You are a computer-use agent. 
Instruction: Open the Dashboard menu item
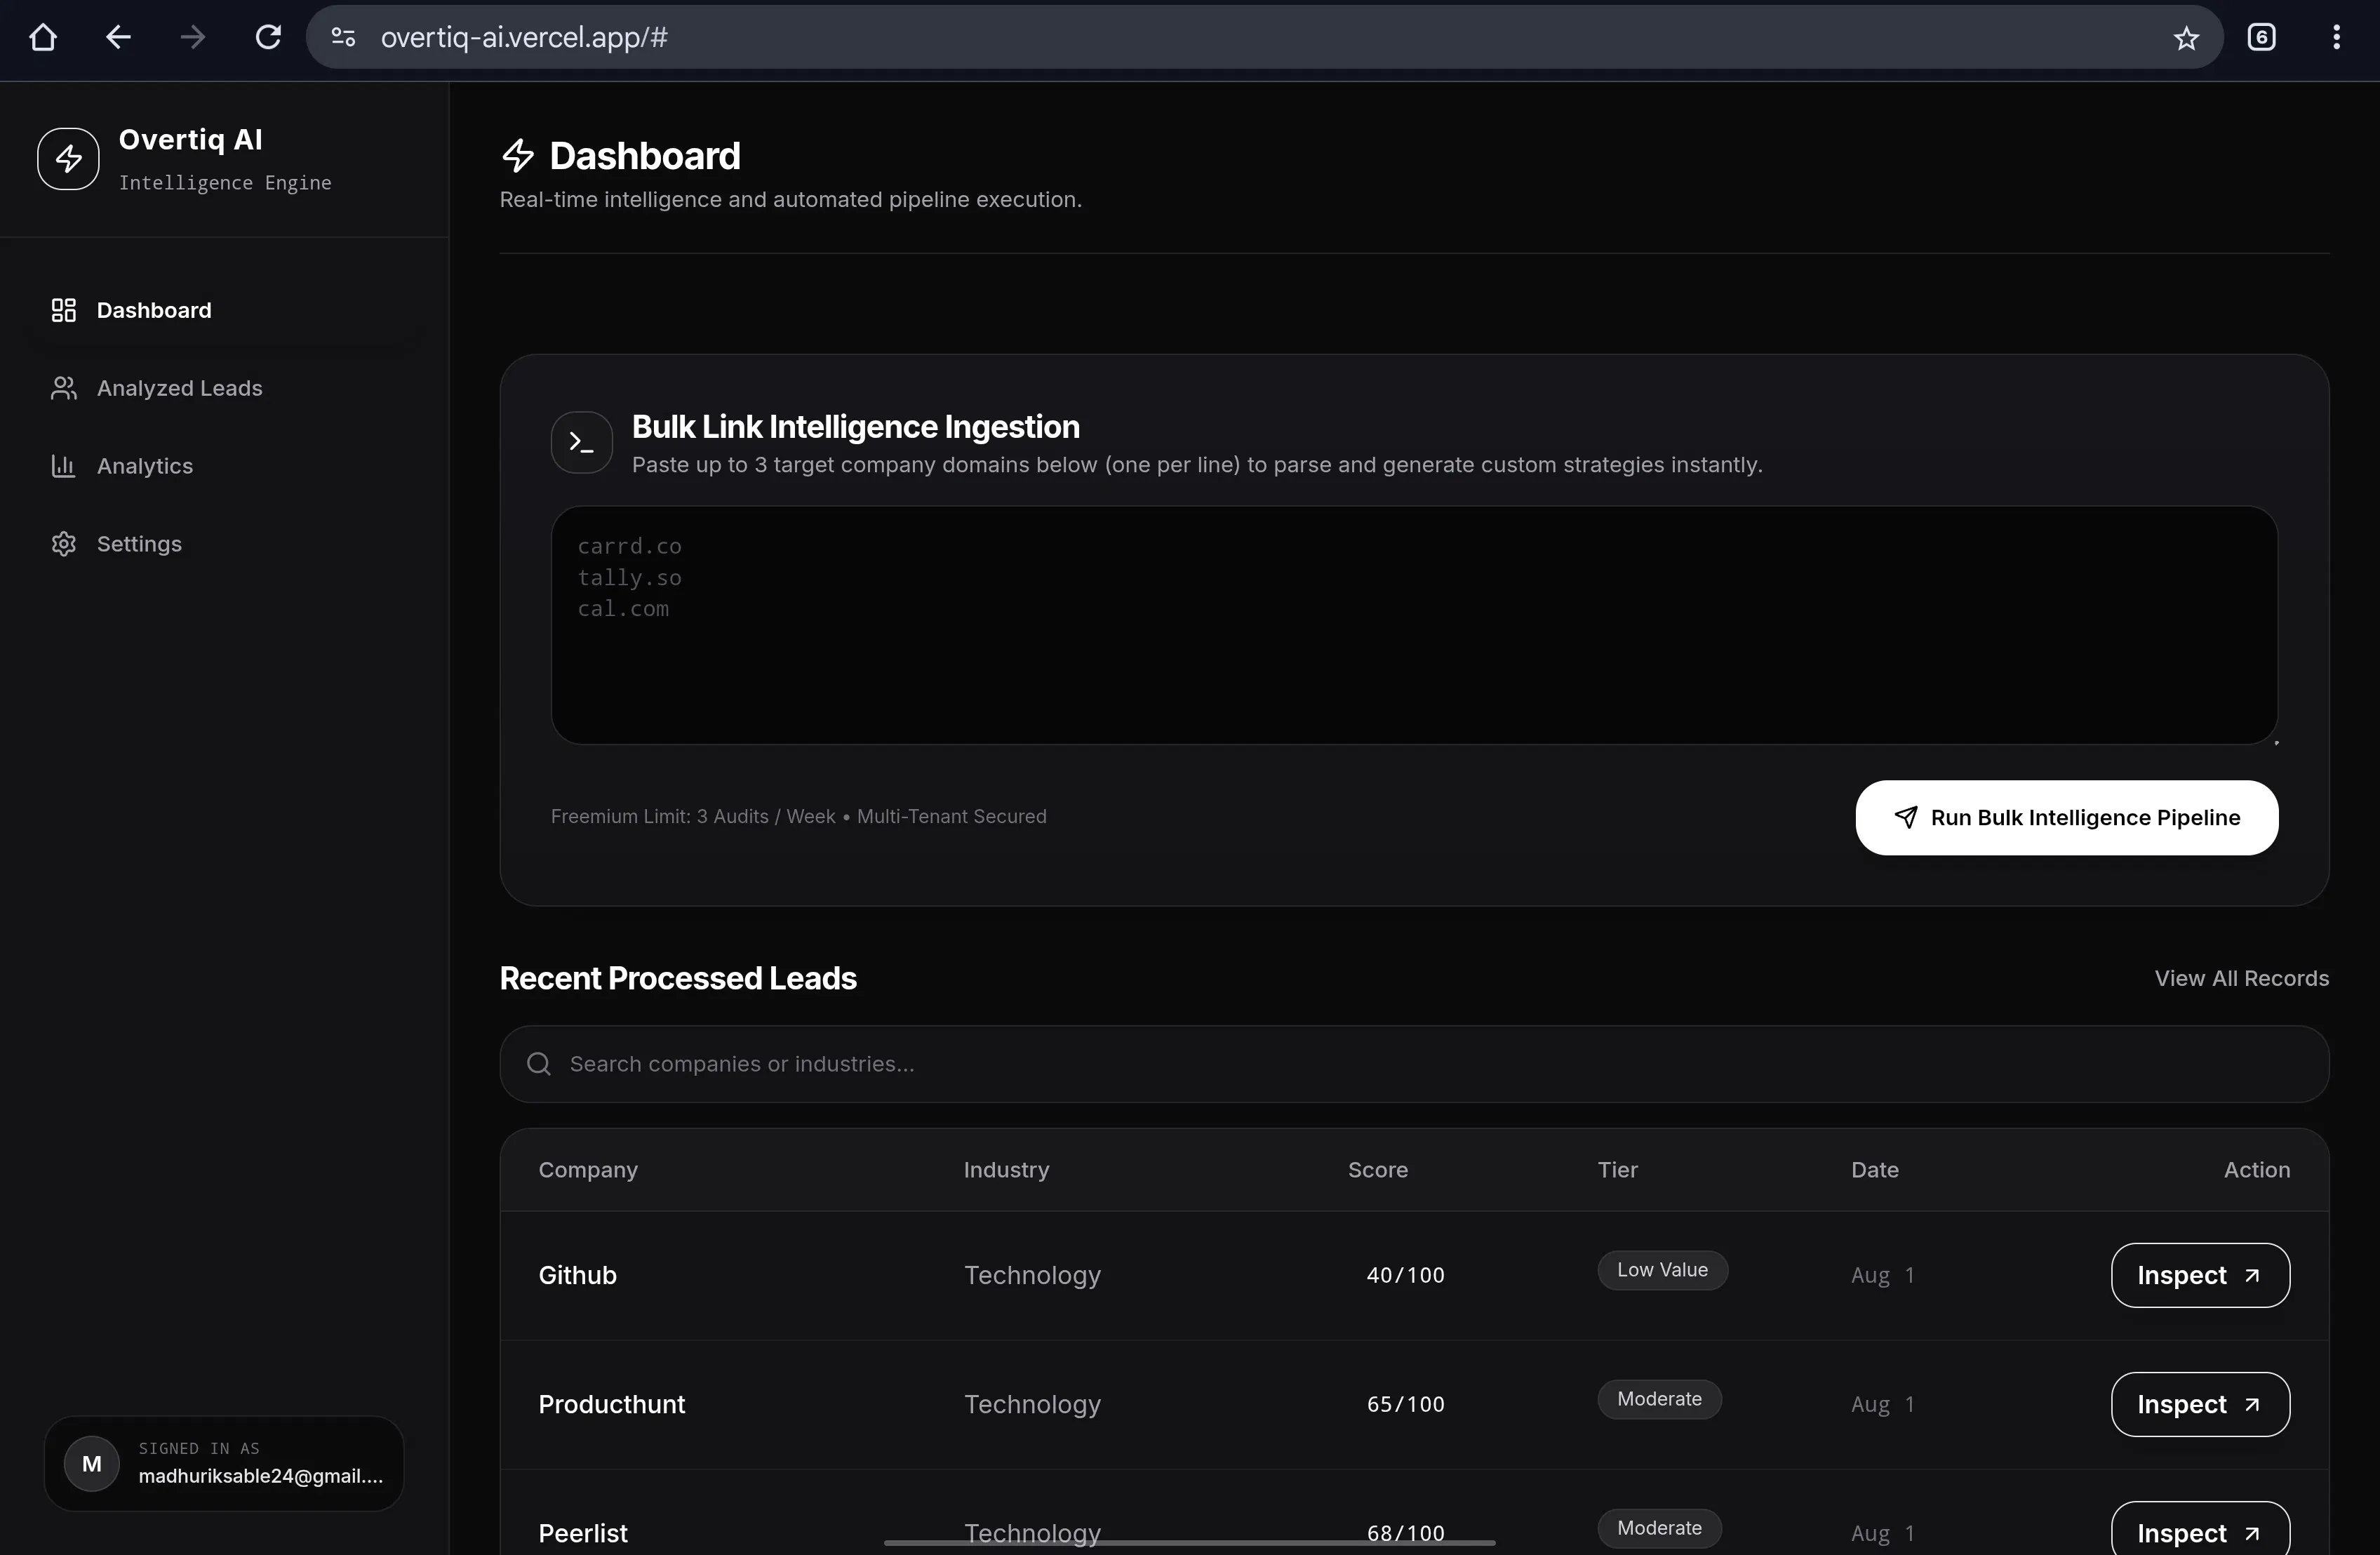pos(223,310)
